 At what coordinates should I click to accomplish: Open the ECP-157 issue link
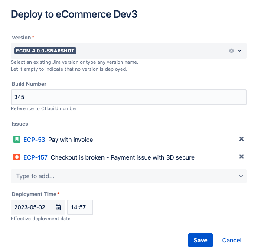(x=36, y=157)
